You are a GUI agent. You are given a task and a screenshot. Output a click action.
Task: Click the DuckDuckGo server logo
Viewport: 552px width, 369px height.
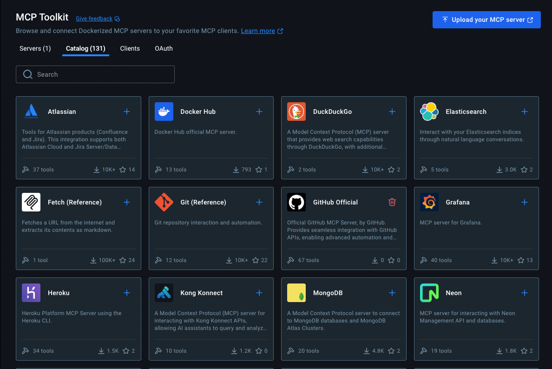pos(296,112)
